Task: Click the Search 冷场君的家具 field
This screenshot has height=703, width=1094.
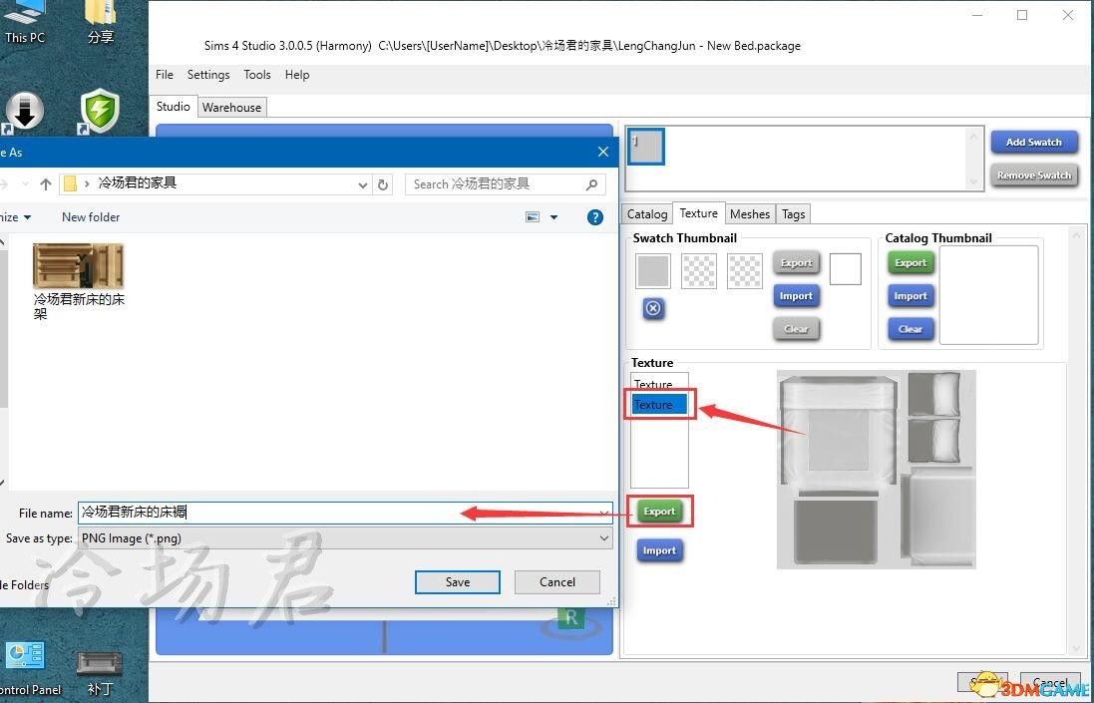Action: (506, 184)
